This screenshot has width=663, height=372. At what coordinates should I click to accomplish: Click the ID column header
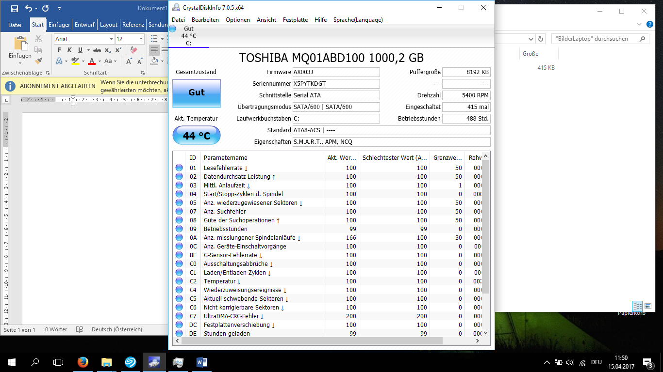tap(193, 157)
